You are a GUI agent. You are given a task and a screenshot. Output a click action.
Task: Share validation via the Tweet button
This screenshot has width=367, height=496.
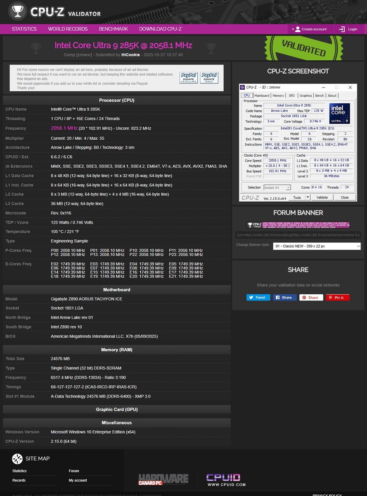(258, 297)
